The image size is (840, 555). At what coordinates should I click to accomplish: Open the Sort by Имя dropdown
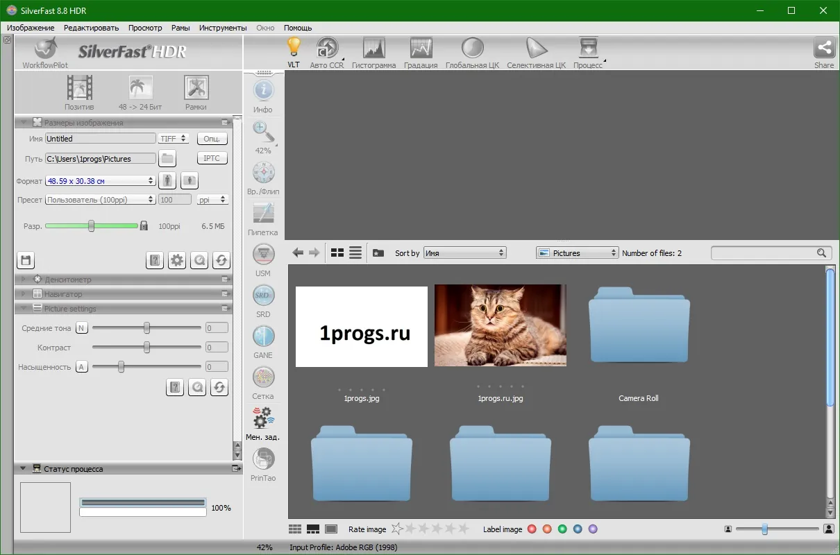pyautogui.click(x=464, y=253)
